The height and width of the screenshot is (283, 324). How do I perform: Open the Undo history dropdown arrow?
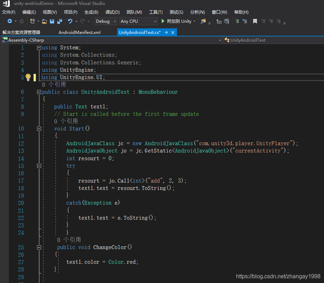click(x=76, y=21)
